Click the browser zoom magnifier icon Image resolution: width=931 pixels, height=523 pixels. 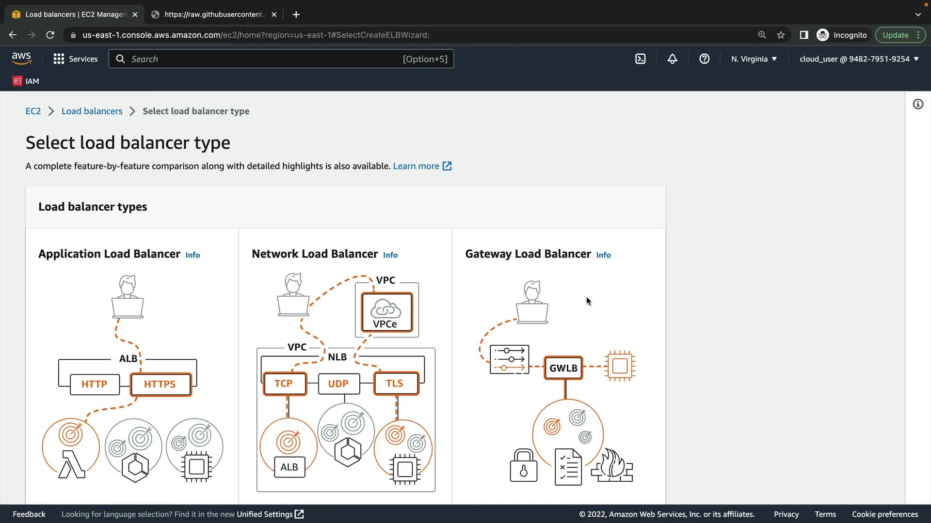pyautogui.click(x=762, y=35)
